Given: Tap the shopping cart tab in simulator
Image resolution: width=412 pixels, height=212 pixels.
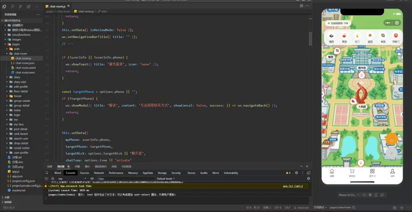Looking at the screenshot, I should [352, 173].
